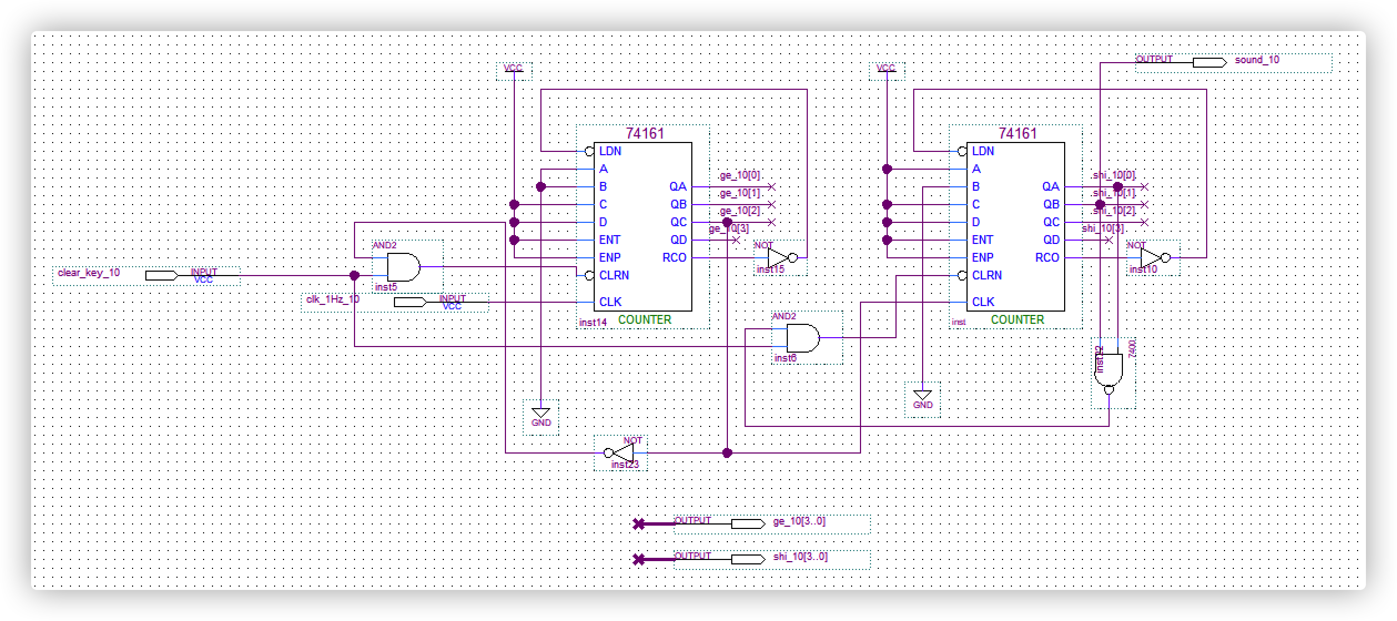Image resolution: width=1397 pixels, height=621 pixels.
Task: Click the left 74161 counter inst14 title
Action: coord(645,134)
